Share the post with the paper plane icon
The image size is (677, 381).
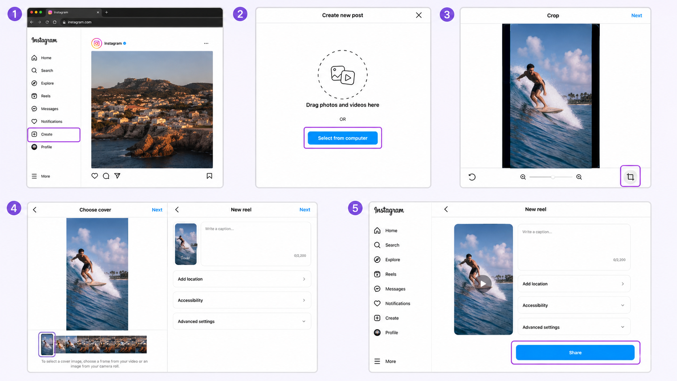click(x=117, y=176)
